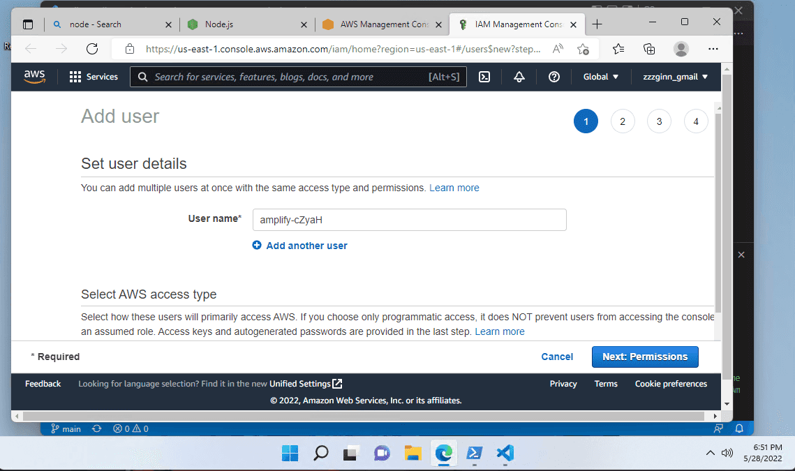Open the notifications bell in AWS header
795x471 pixels.
click(519, 77)
